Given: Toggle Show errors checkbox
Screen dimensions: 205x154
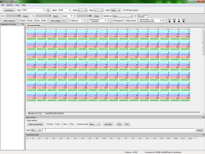Looking at the screenshot, I should pyautogui.click(x=125, y=21).
